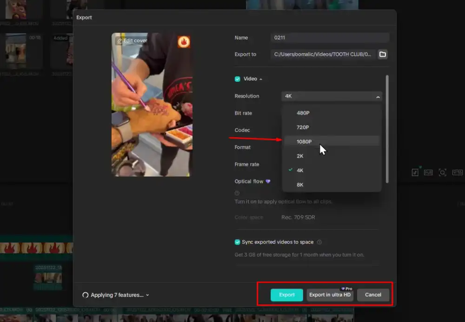Click the Edit cover pencil icon
Image resolution: width=465 pixels, height=322 pixels.
(120, 41)
